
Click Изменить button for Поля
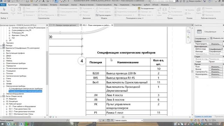coord(216,67)
